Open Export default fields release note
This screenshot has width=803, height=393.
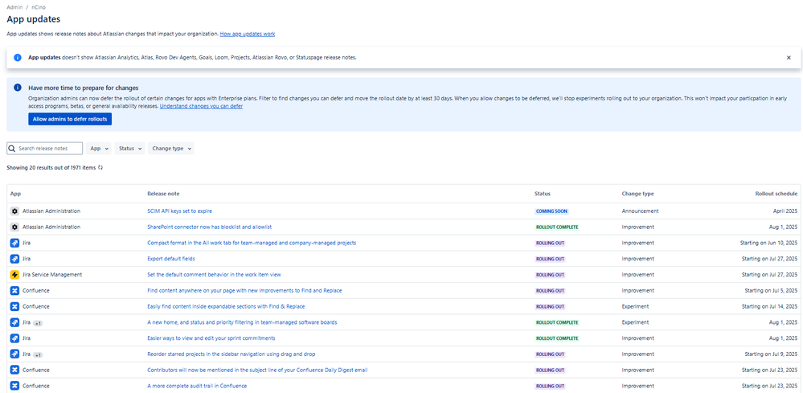click(x=171, y=259)
